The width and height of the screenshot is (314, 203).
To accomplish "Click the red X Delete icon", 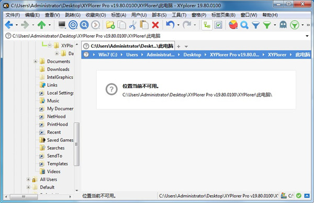I will (x=155, y=25).
